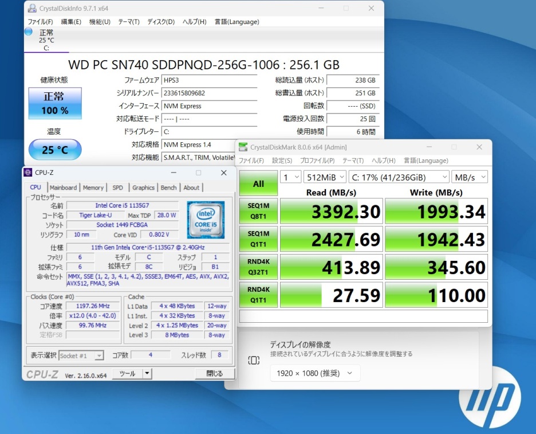Switch to Graphics tab in CPU-Z
This screenshot has height=434, width=536.
click(143, 187)
